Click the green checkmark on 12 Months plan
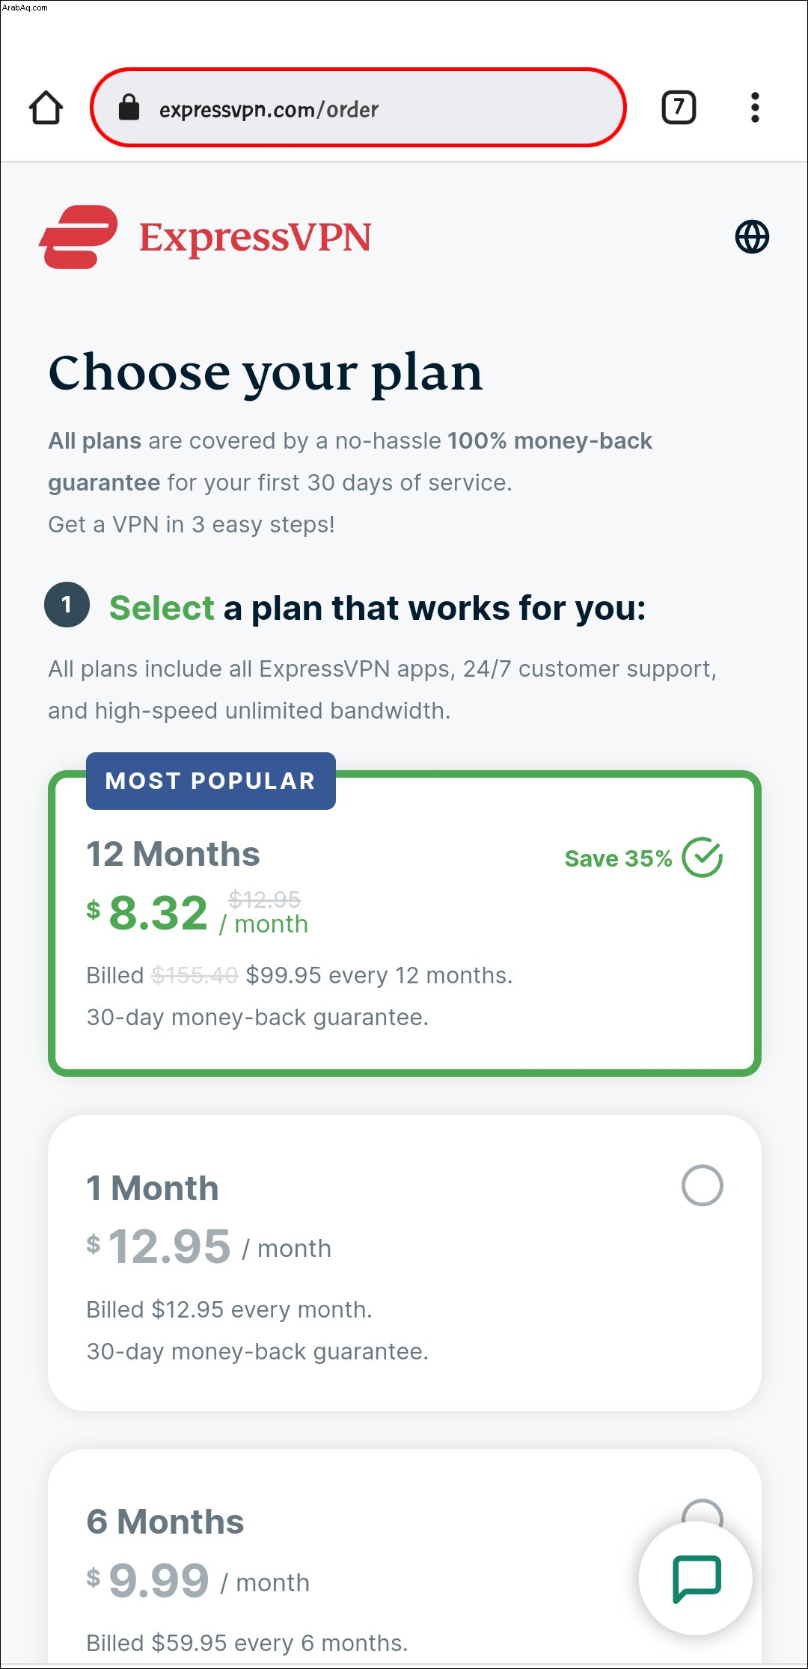 coord(703,858)
